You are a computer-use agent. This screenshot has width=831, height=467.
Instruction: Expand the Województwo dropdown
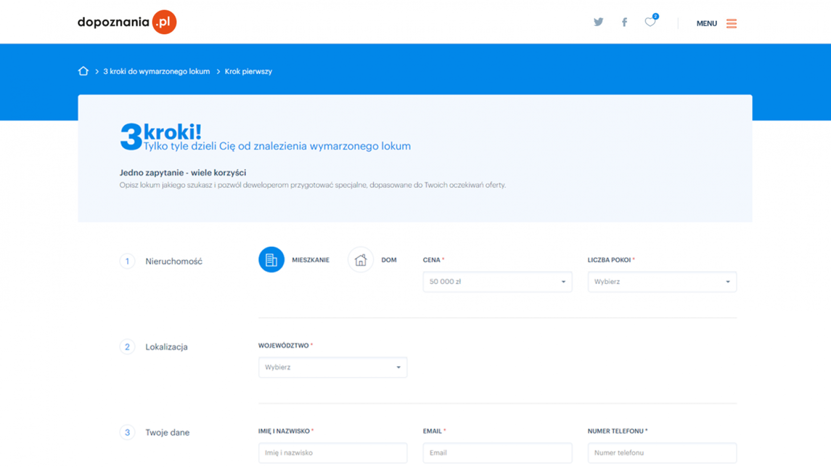tap(332, 367)
